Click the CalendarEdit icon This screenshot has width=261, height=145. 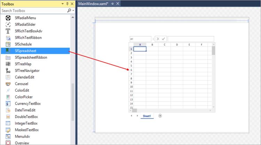coord(8,77)
